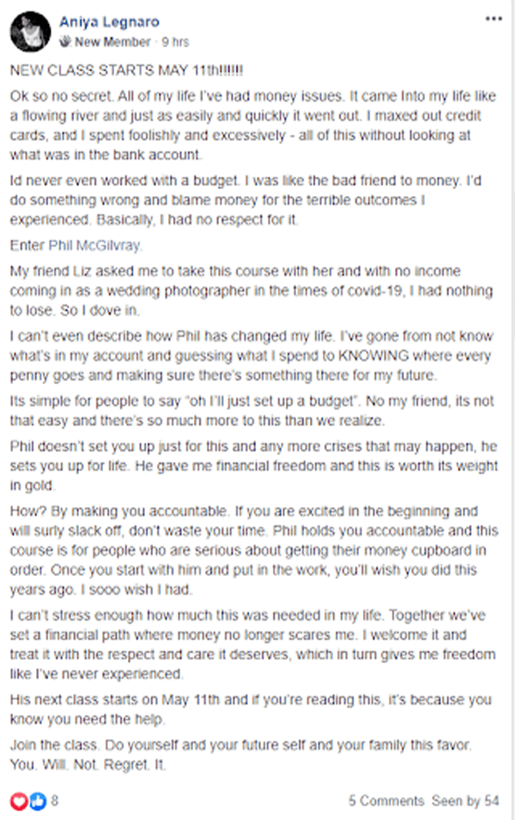Click paragraph starting His next class starts
The image size is (515, 820).
point(251,709)
